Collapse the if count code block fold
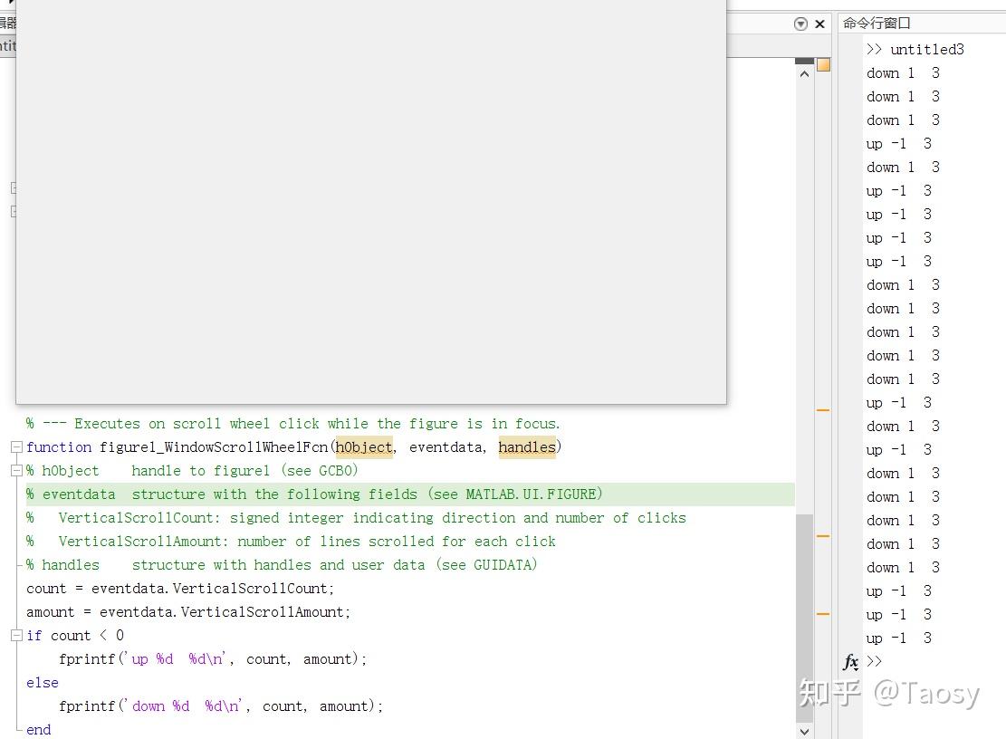Viewport: 1006px width, 739px height. tap(15, 635)
